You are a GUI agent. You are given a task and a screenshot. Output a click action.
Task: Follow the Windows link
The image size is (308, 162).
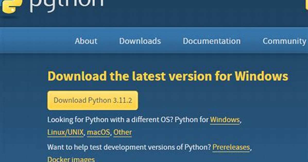225,120
